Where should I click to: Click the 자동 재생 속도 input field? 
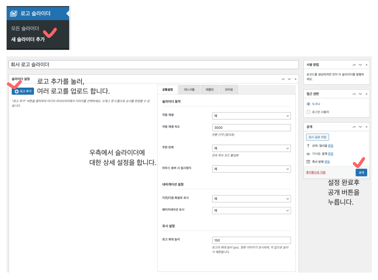tap(251, 128)
